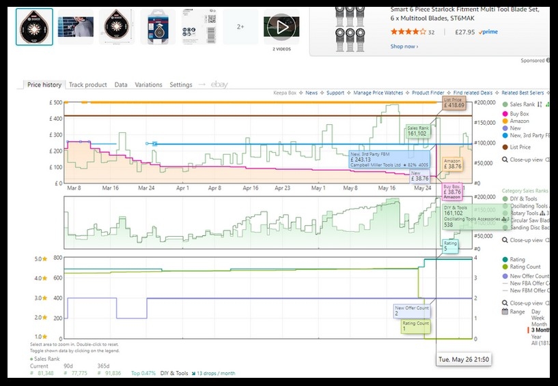Open the Keepa Settings tab
The image size is (558, 386).
(181, 85)
